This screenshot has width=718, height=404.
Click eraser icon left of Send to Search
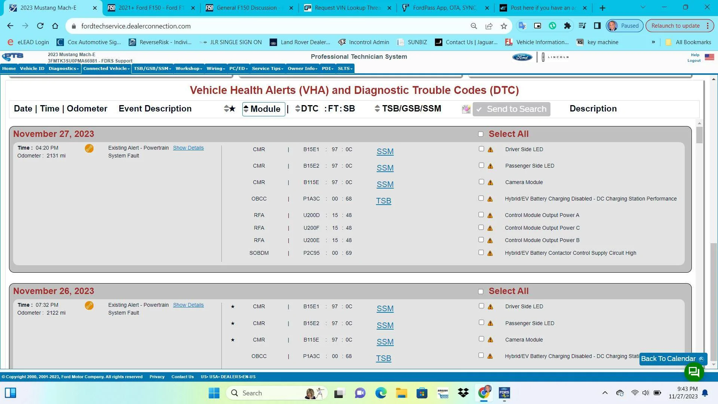tap(466, 109)
